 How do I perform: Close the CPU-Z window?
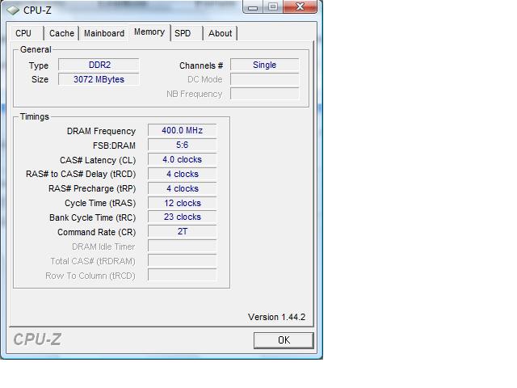click(300, 6)
